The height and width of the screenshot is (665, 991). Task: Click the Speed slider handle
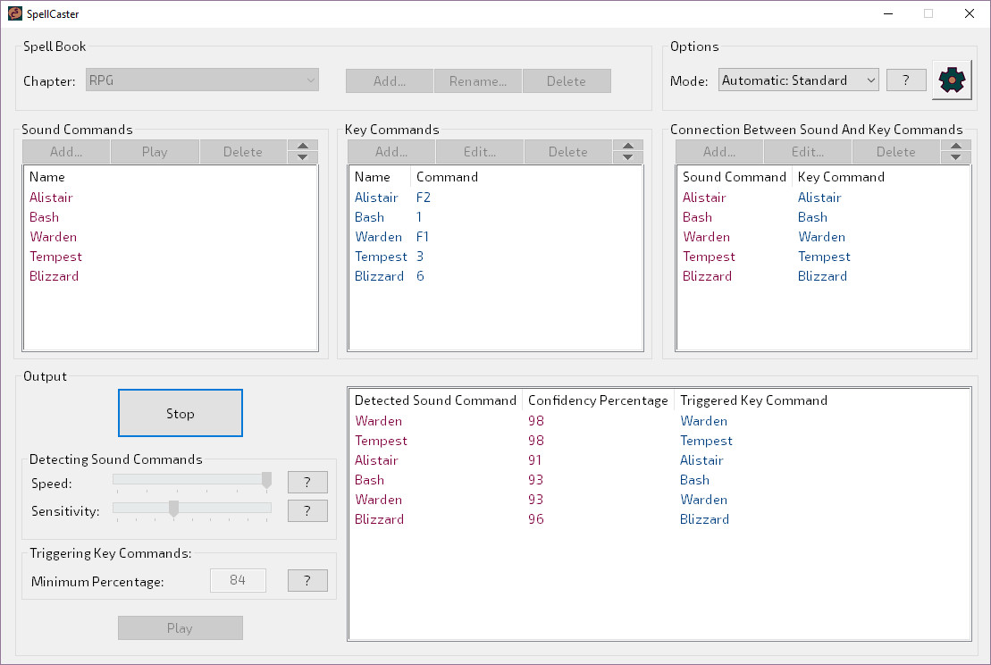pos(266,481)
